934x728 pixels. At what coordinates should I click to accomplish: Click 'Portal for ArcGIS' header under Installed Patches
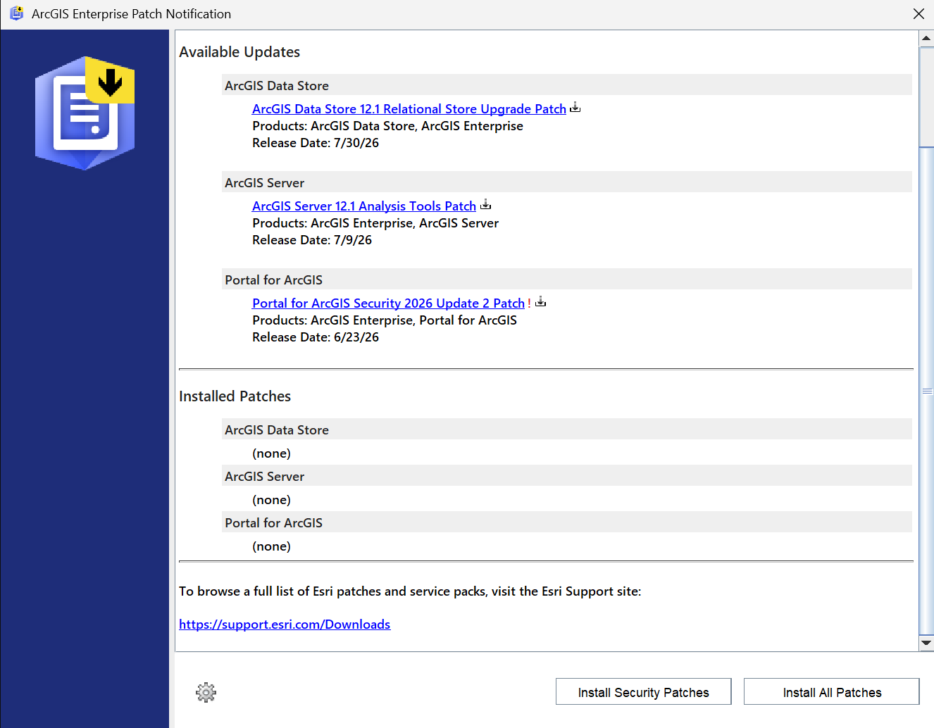click(567, 522)
